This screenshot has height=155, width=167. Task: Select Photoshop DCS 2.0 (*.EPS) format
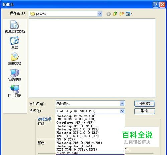pos(90,133)
